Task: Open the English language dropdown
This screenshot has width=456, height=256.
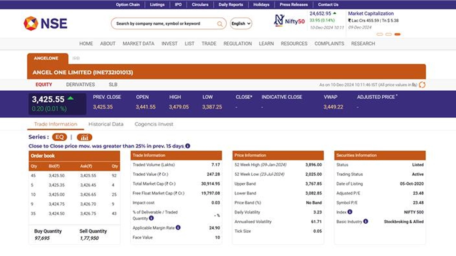Action: tap(241, 24)
